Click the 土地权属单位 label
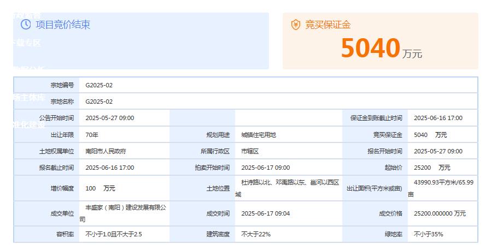Screen dimensions: 497x250 click(x=56, y=151)
